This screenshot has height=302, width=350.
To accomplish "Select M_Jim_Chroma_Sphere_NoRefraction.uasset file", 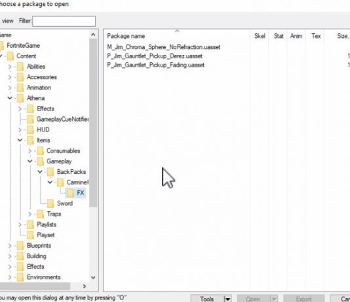I will point(164,47).
